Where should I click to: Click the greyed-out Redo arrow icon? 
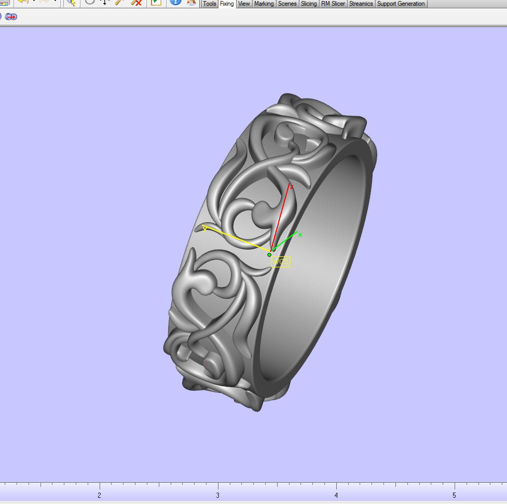tap(45, 2)
